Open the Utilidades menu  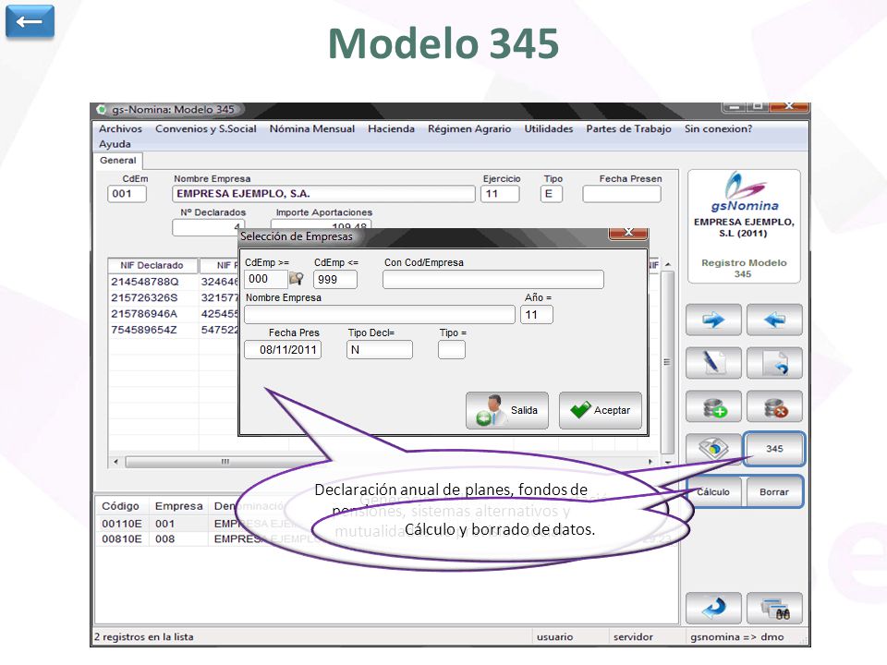[549, 129]
